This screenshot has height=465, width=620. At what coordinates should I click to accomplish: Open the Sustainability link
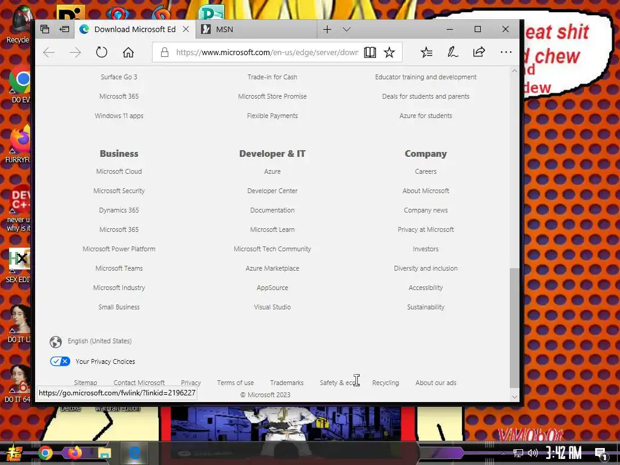click(426, 307)
